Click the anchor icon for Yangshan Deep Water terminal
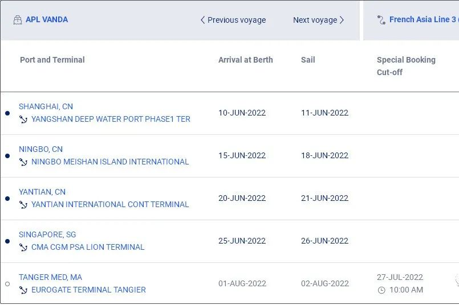 23,119
